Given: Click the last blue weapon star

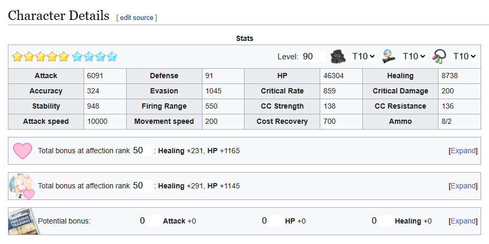Looking at the screenshot, I should [x=112, y=57].
